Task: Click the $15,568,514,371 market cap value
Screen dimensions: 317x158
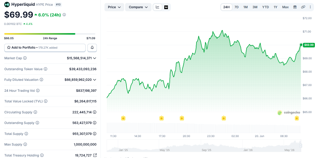Action: [79, 58]
